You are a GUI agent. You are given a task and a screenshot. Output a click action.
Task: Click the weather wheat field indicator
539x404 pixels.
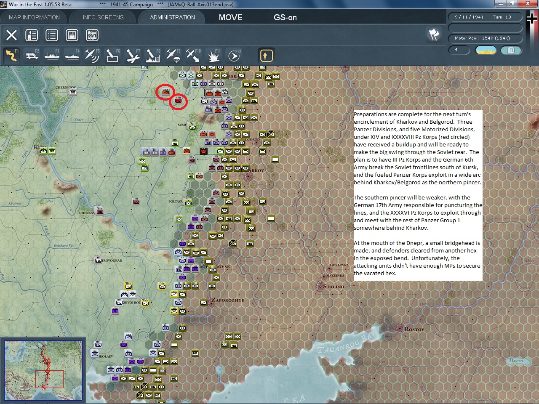486,50
